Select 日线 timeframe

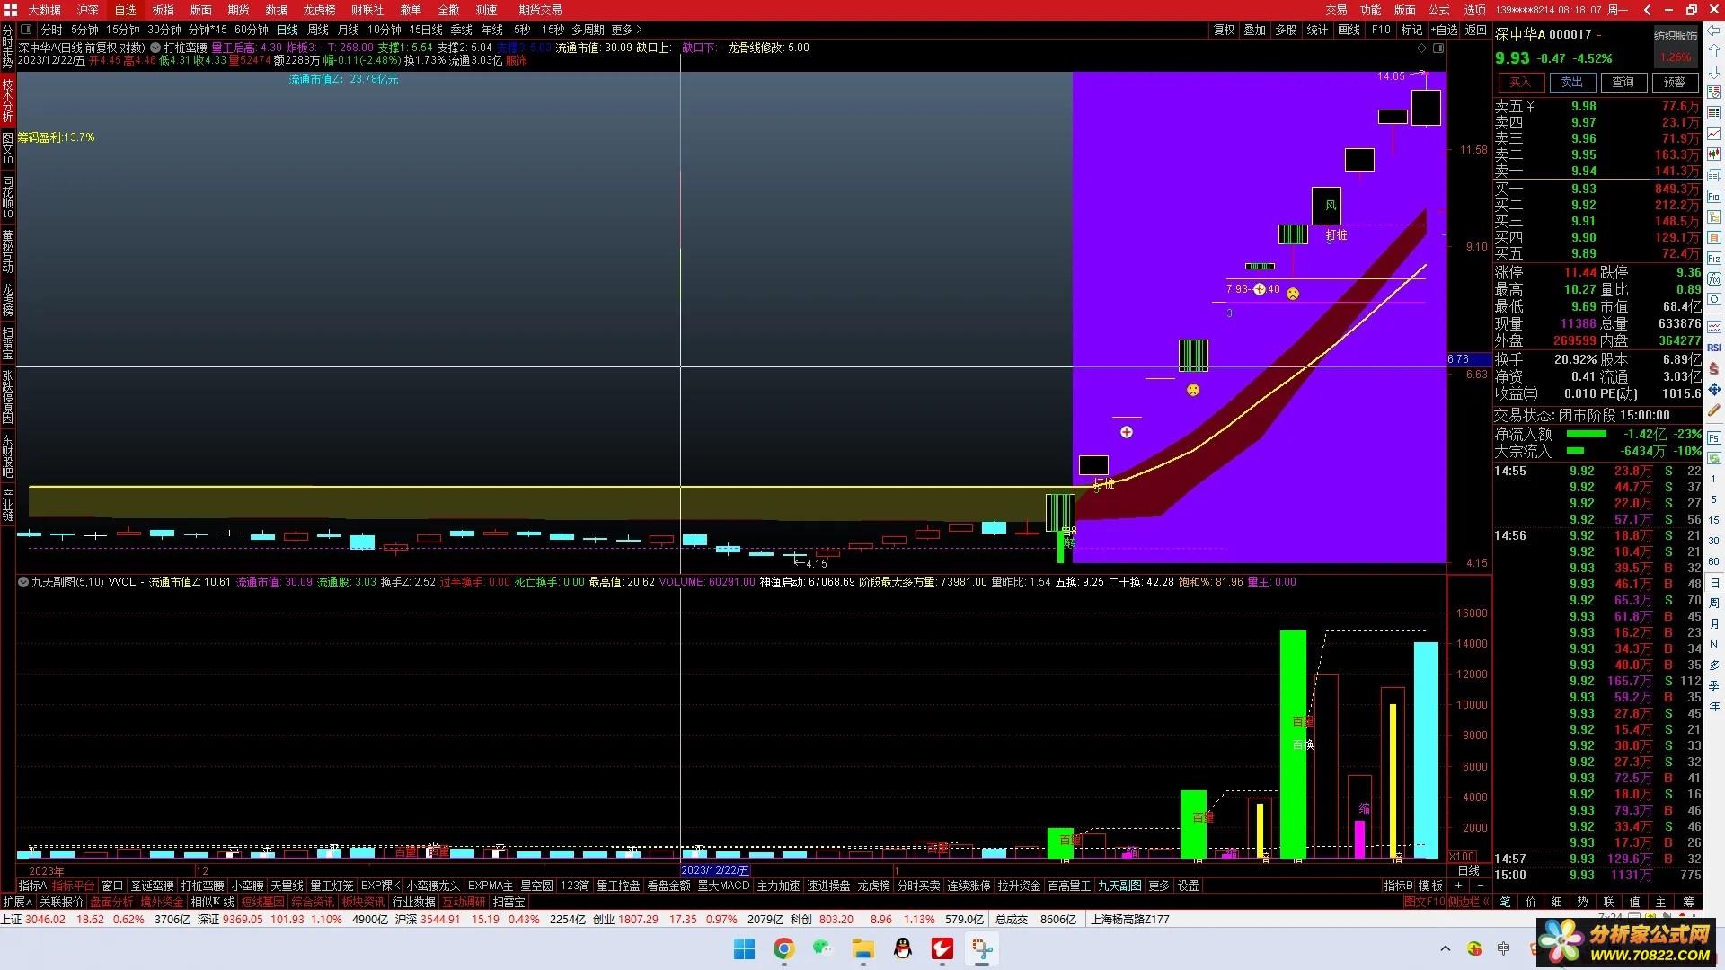[x=287, y=30]
